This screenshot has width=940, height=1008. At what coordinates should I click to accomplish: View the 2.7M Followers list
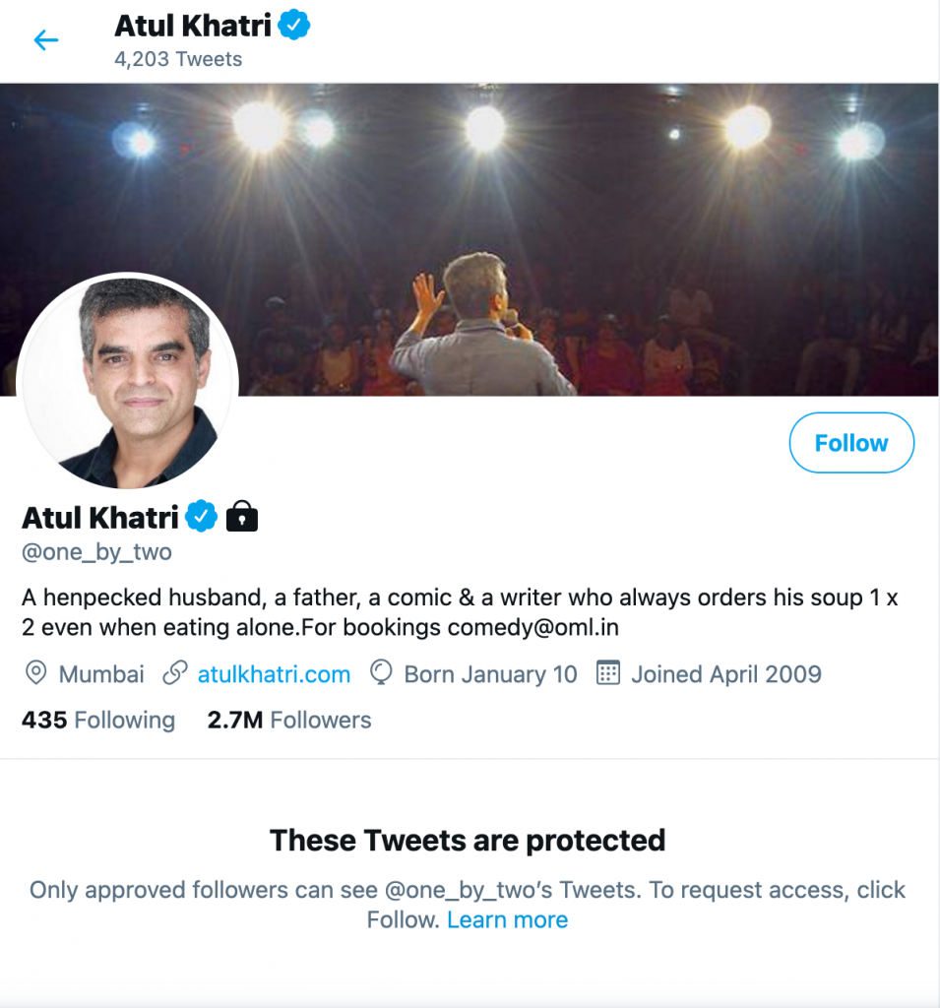coord(289,721)
